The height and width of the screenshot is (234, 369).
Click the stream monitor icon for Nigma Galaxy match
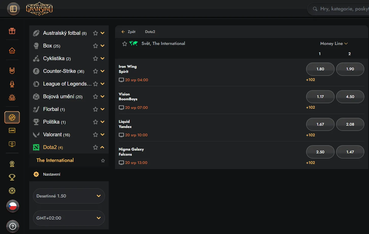tap(121, 163)
